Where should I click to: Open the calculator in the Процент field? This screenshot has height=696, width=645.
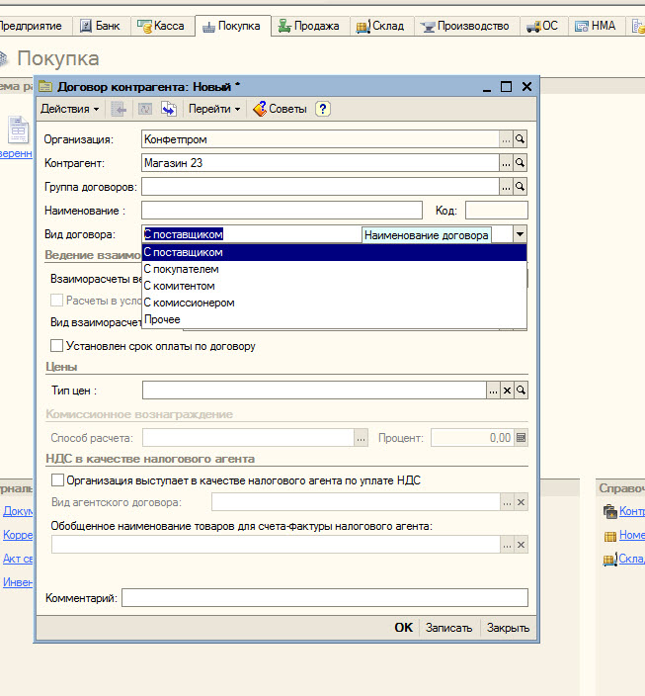pos(522,438)
